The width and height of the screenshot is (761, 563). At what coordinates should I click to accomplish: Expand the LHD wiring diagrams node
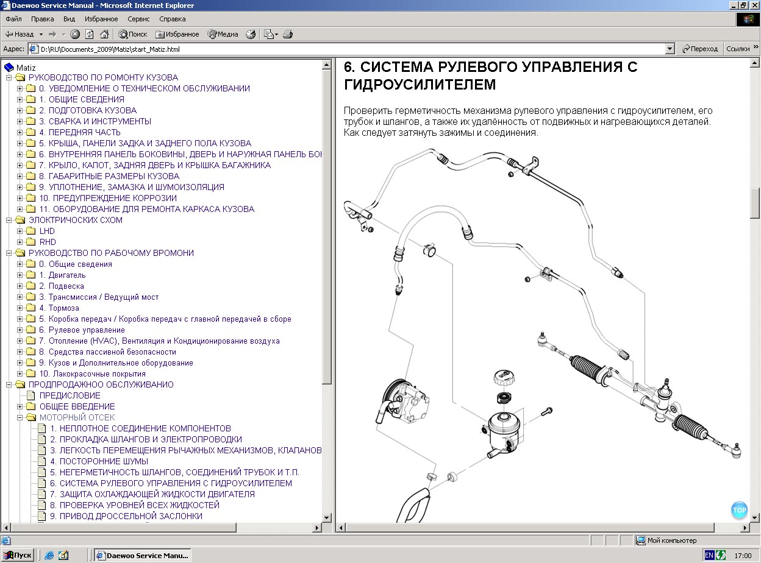[x=20, y=232]
